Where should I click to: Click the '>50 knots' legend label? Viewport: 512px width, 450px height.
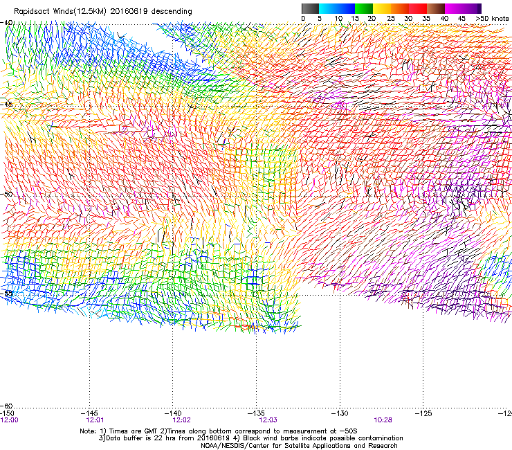pyautogui.click(x=492, y=19)
